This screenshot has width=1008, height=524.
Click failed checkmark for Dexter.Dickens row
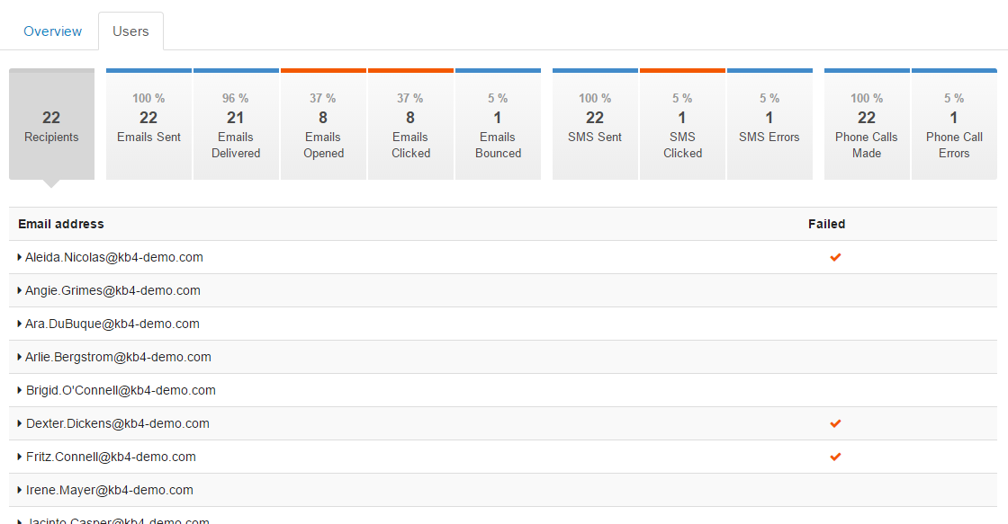[835, 424]
